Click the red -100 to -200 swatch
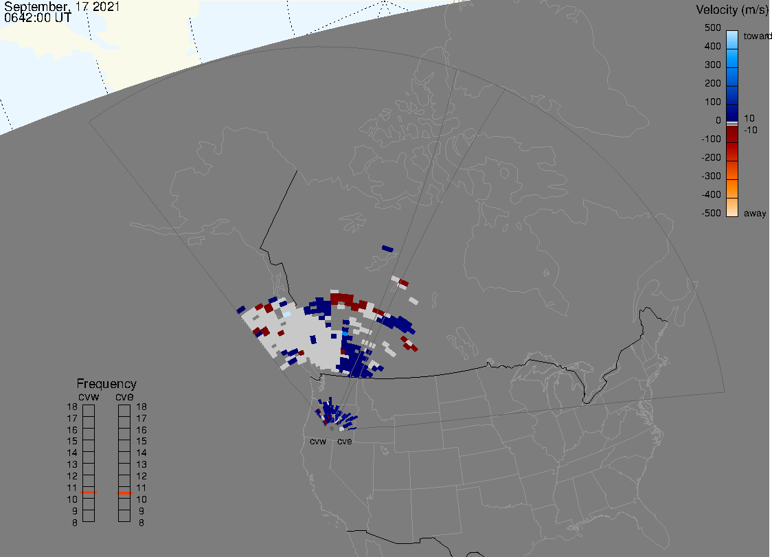 pyautogui.click(x=731, y=152)
